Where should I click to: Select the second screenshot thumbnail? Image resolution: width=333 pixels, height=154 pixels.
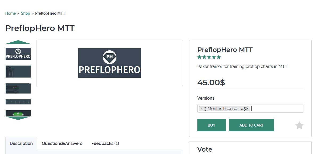(18, 71)
